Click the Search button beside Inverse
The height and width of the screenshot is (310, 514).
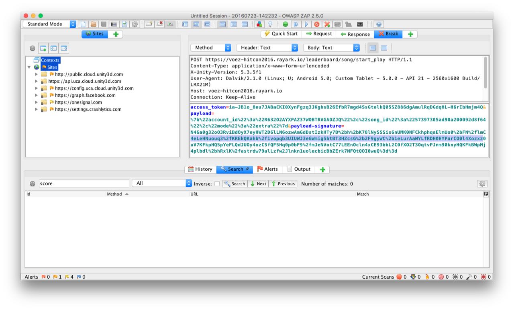[235, 184]
